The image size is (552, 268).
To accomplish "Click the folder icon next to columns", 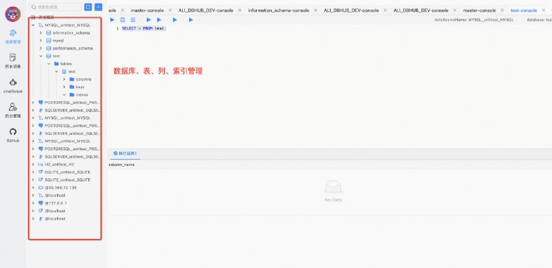I will [72, 79].
